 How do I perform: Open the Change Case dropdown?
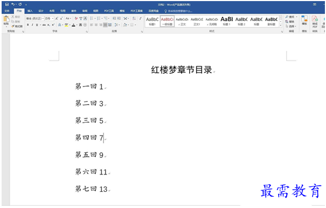point(68,18)
